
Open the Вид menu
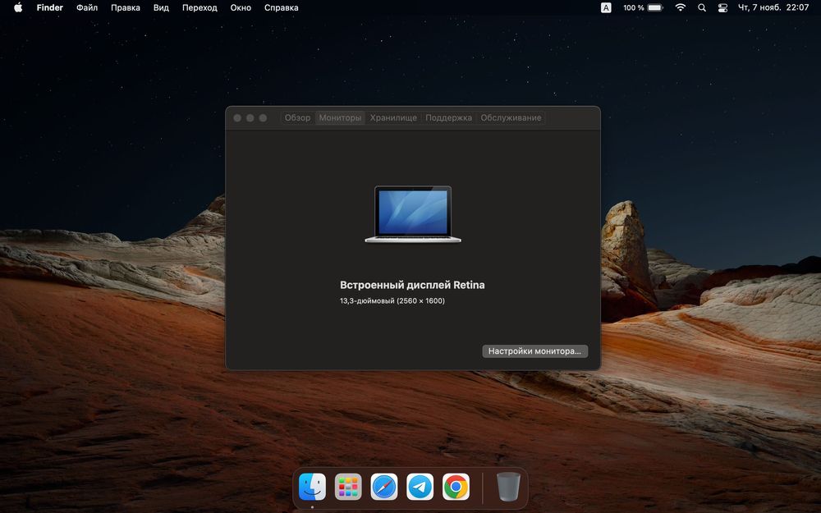161,7
